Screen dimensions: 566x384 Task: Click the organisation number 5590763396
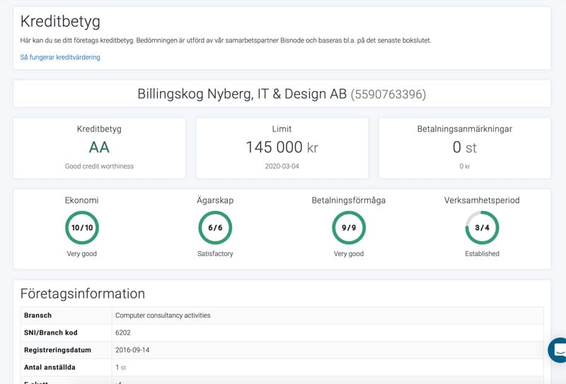coord(388,94)
